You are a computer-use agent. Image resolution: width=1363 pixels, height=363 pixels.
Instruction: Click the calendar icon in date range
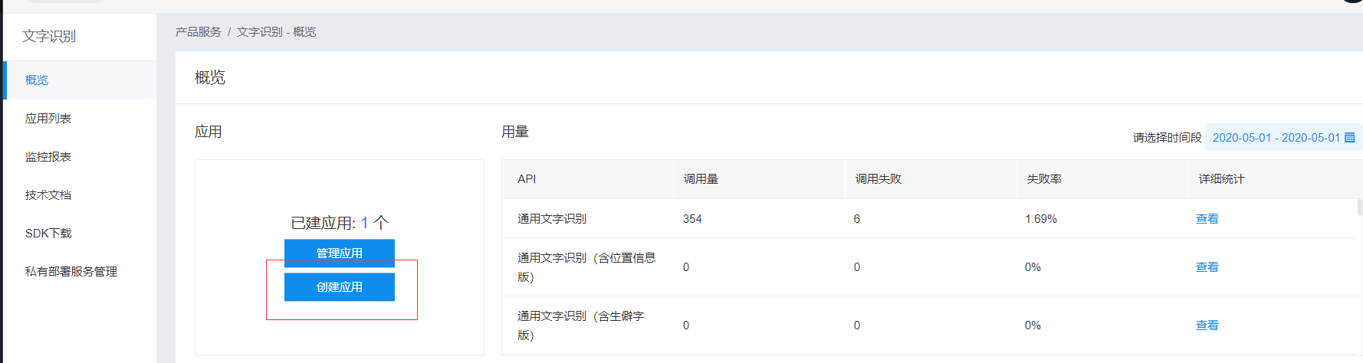(1350, 138)
